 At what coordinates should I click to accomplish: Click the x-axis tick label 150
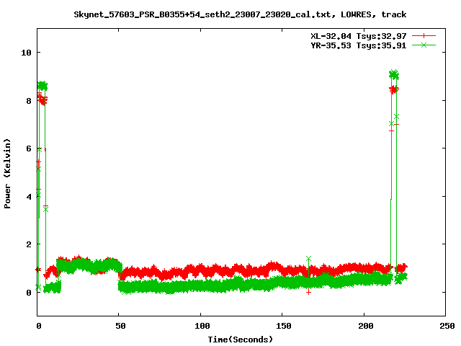coord(284,326)
